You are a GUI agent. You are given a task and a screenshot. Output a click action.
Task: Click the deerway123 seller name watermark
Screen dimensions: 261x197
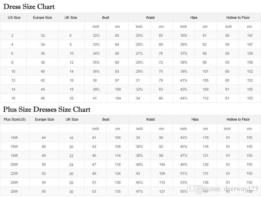point(241,189)
